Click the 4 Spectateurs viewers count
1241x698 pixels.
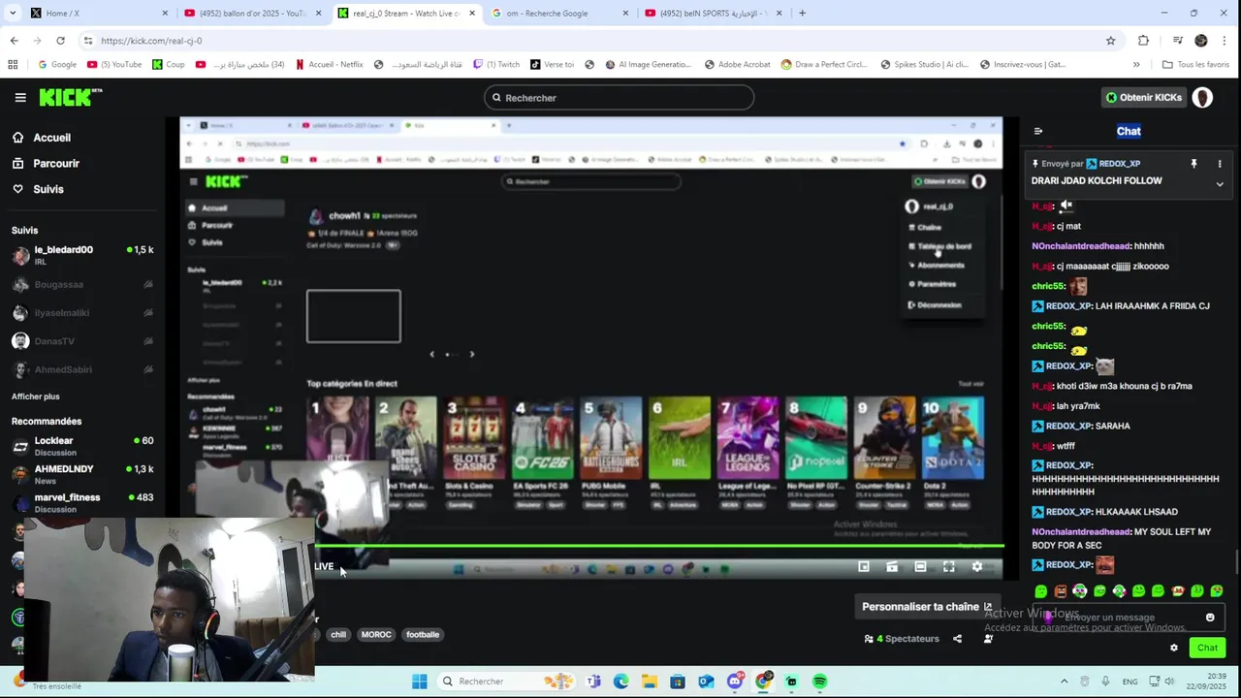(902, 639)
